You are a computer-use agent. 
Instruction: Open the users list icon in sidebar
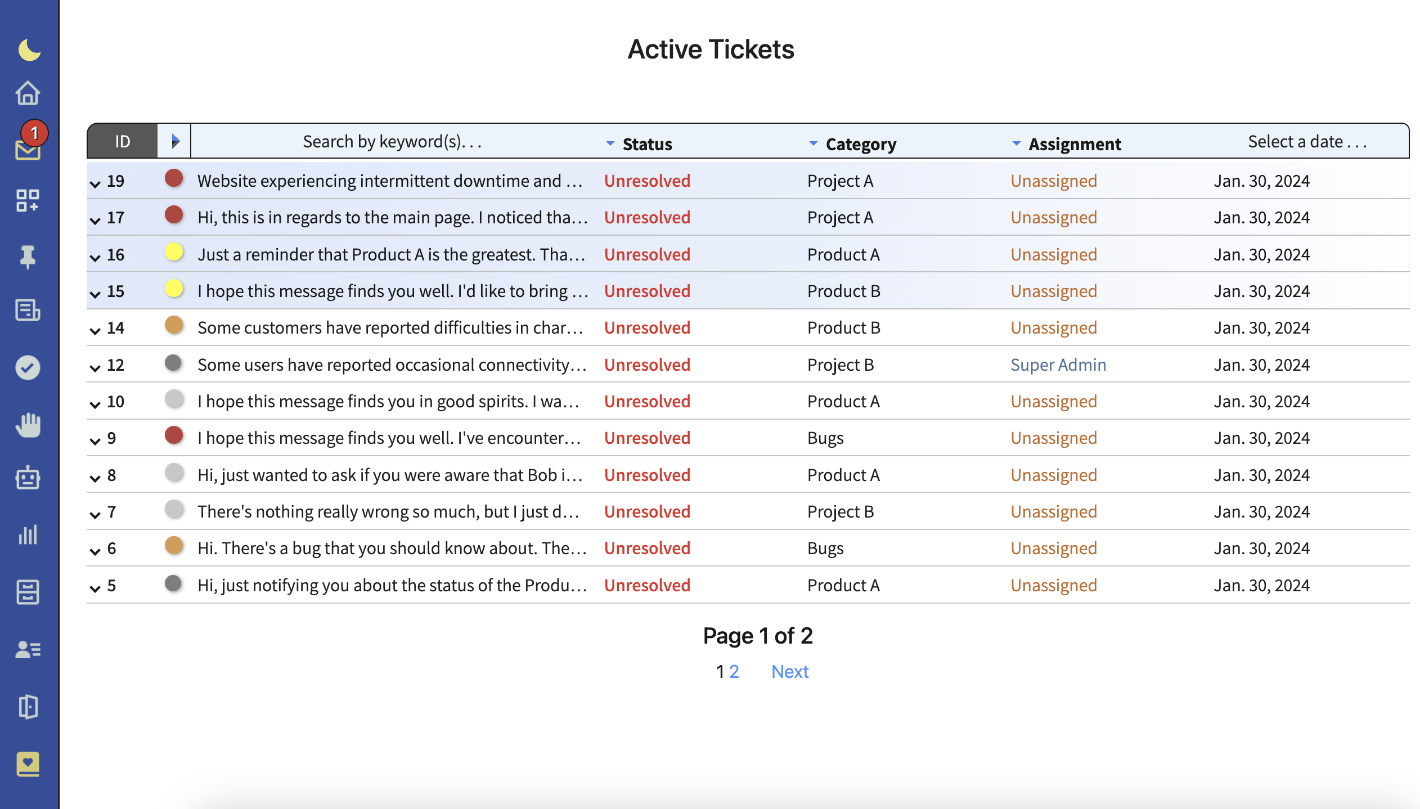[x=28, y=650]
